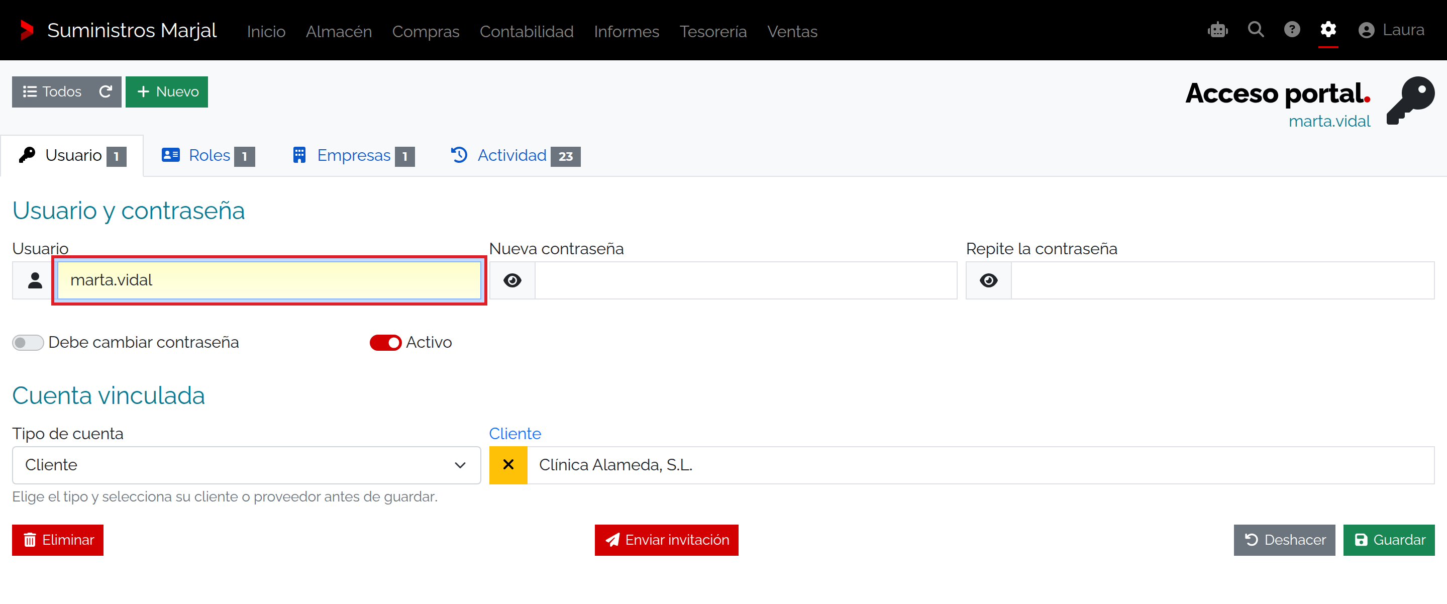The image size is (1447, 604).
Task: Toggle Debe cambiar contraseña switch
Action: click(28, 342)
